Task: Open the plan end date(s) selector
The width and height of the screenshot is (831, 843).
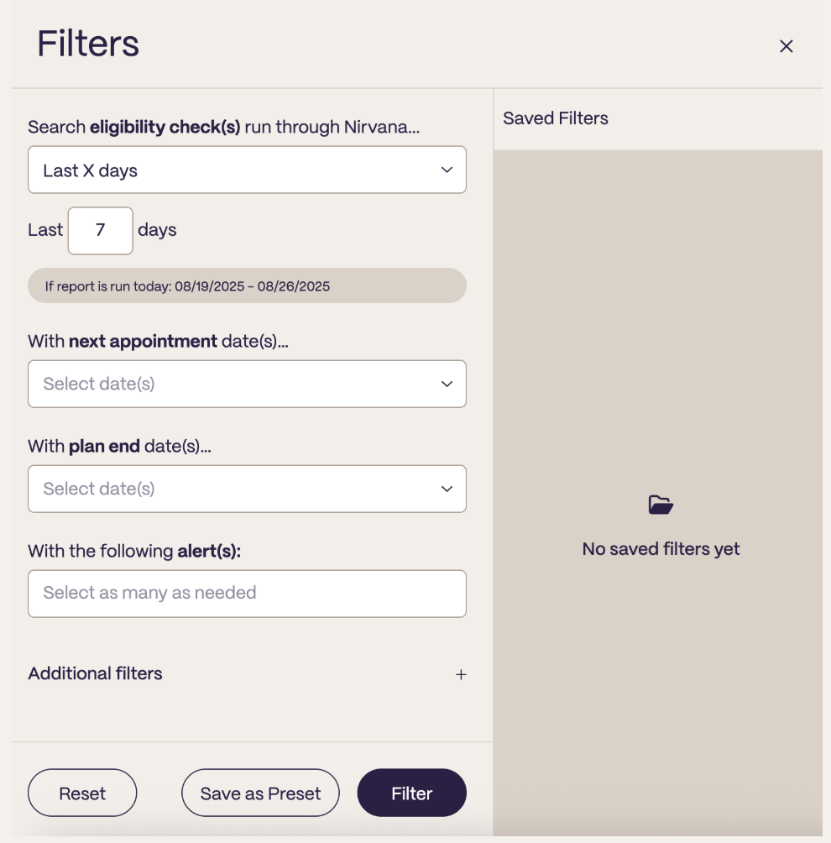Action: click(247, 489)
